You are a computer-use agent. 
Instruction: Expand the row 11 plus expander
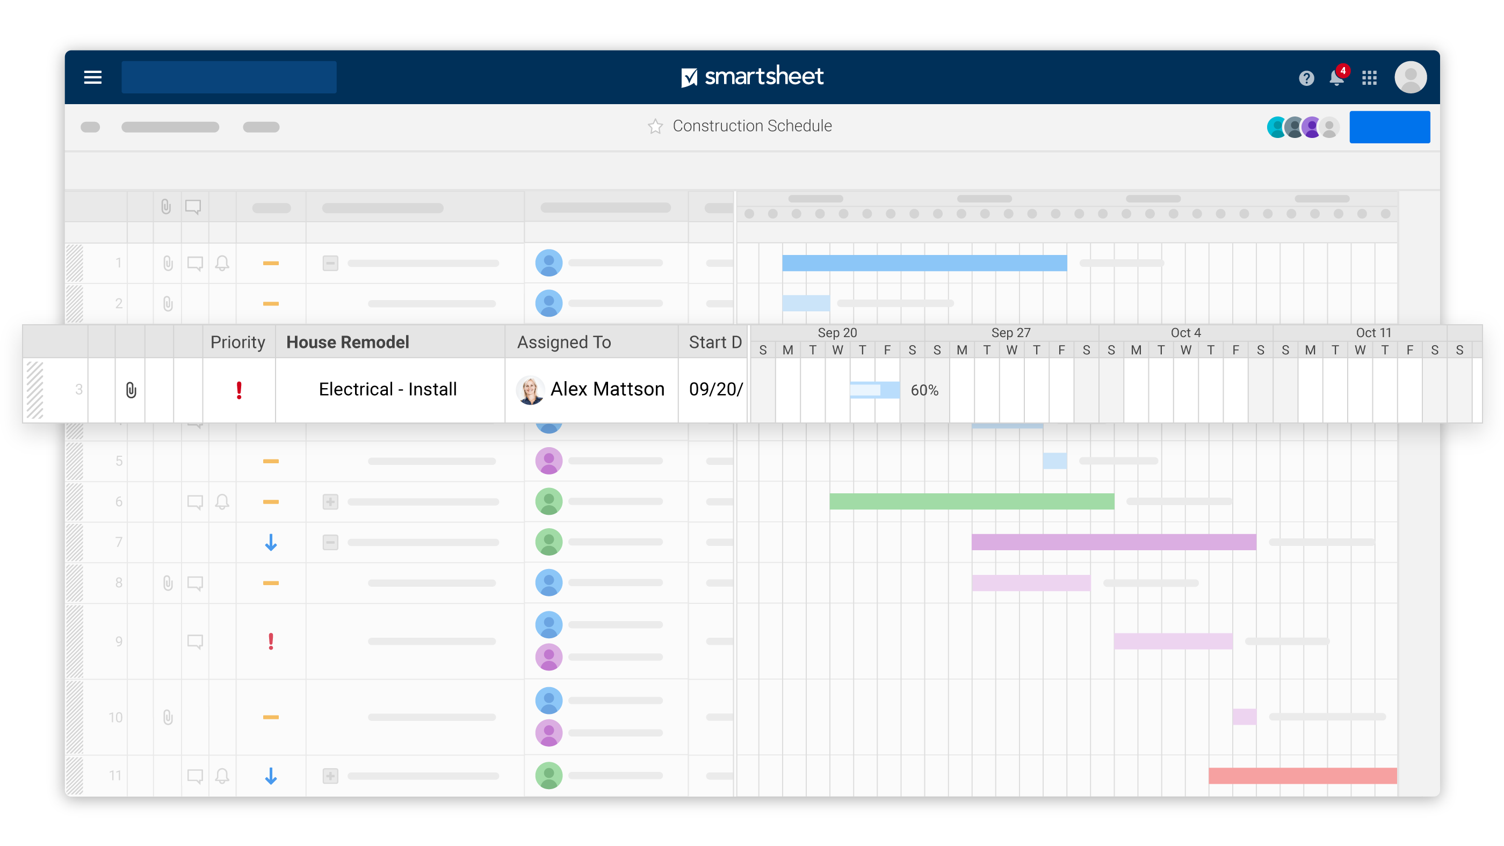pos(330,776)
